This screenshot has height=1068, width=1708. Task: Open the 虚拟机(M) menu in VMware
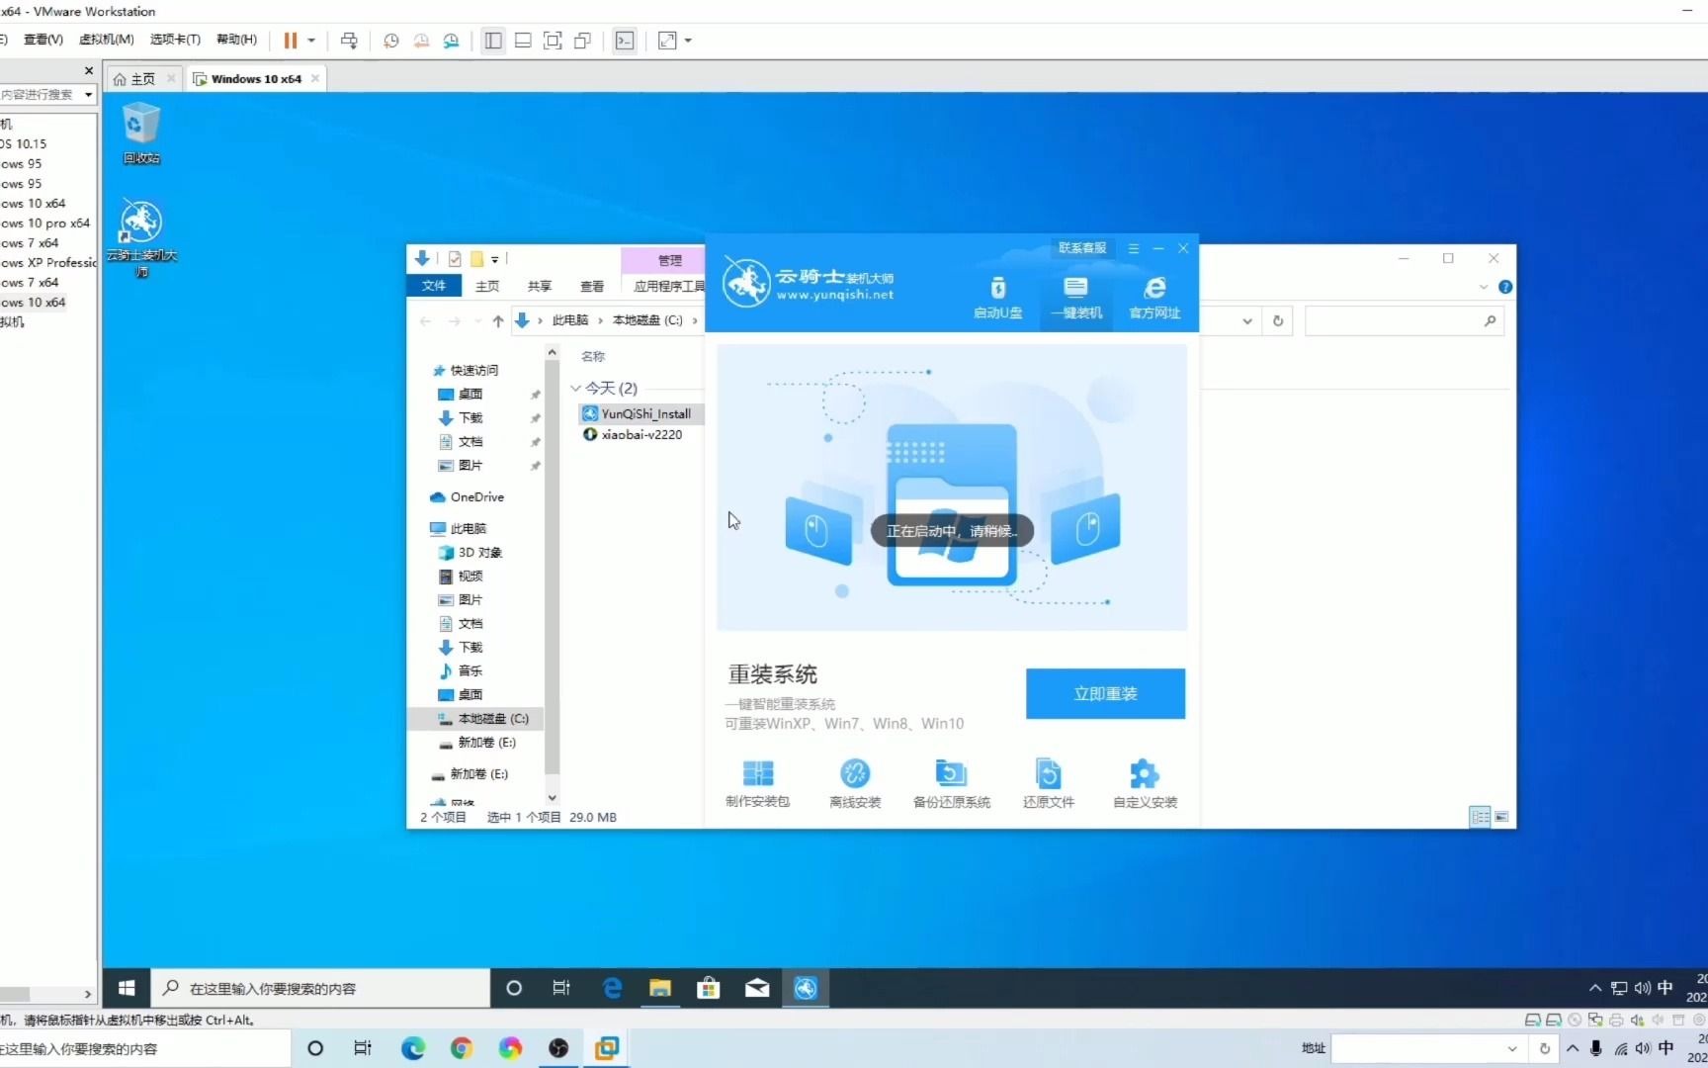(x=106, y=40)
